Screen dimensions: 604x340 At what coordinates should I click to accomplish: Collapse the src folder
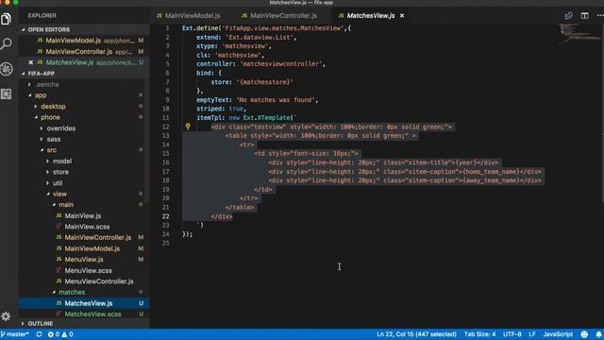(52, 150)
